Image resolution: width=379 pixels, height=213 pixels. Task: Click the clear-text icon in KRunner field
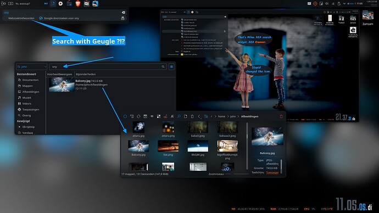click(123, 12)
